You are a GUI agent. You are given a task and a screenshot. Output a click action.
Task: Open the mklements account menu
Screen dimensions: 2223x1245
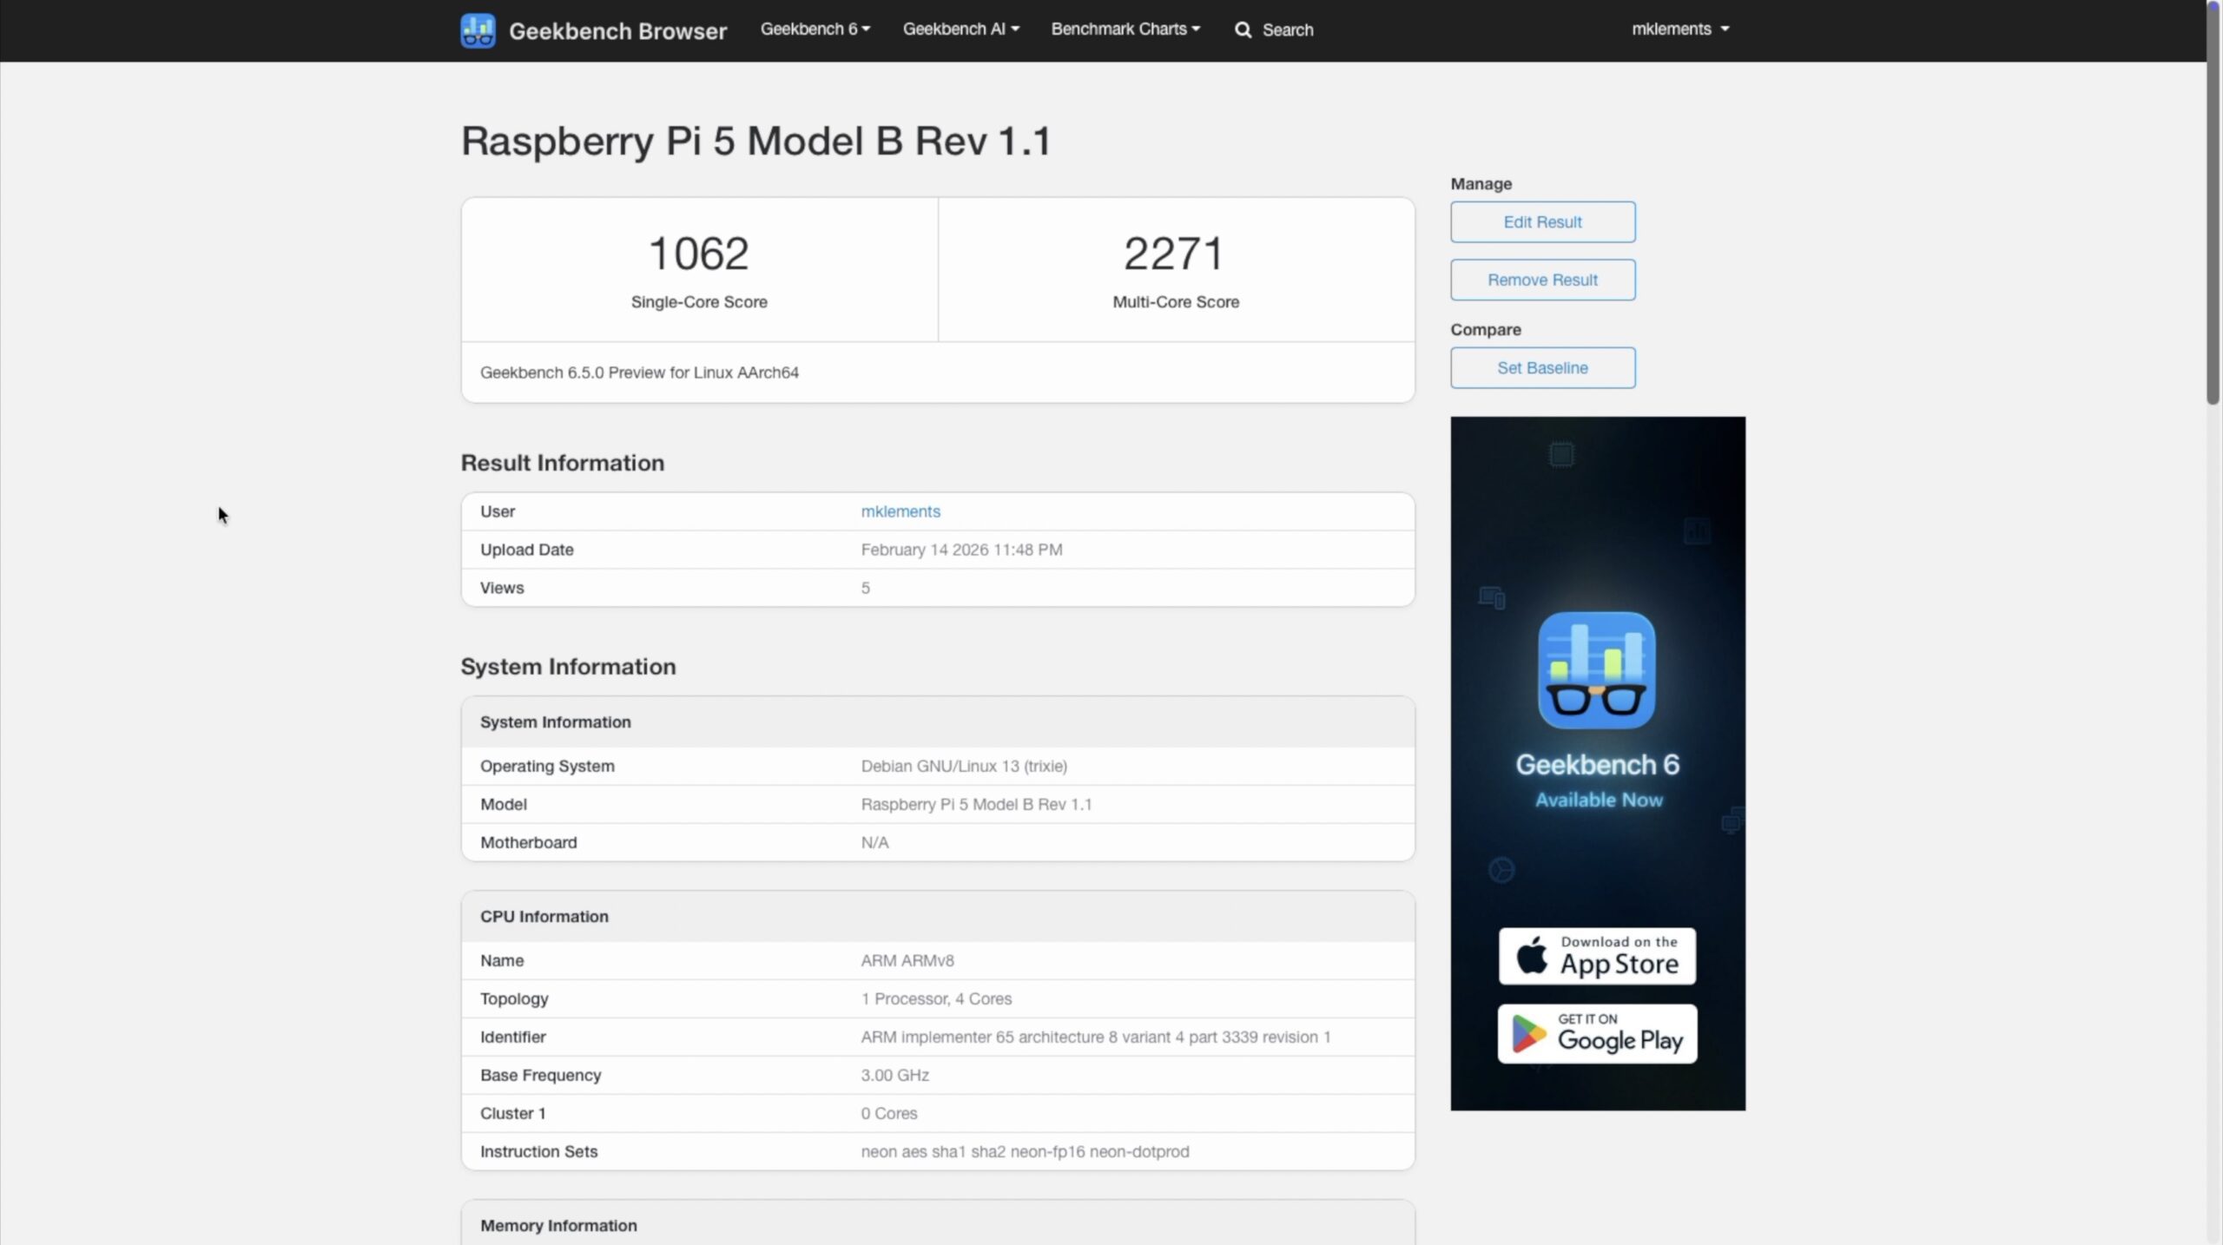(1679, 30)
